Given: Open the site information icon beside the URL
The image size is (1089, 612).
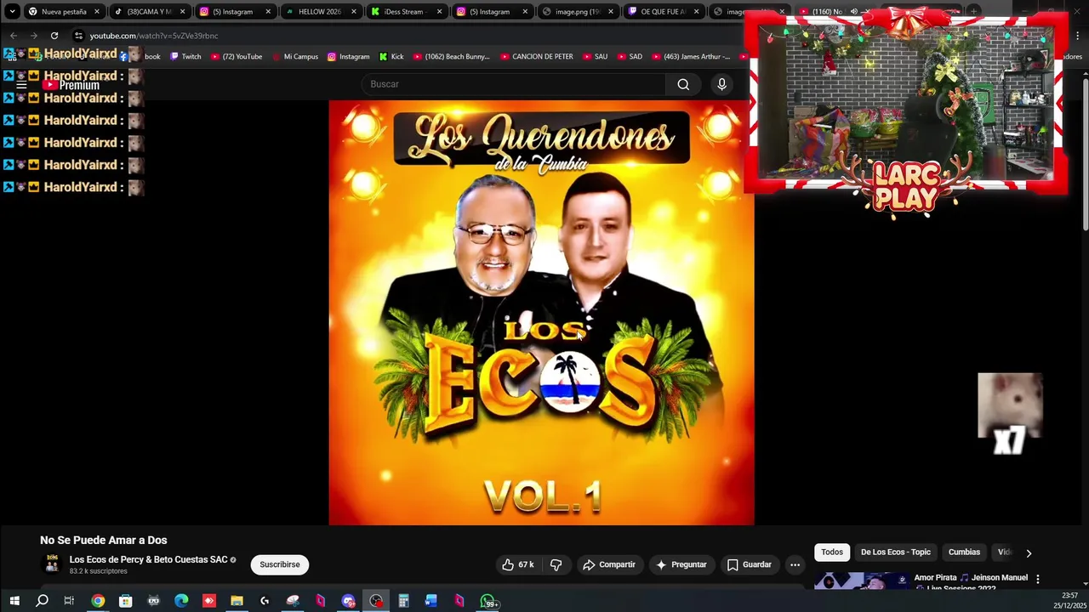Looking at the screenshot, I should 78,36.
